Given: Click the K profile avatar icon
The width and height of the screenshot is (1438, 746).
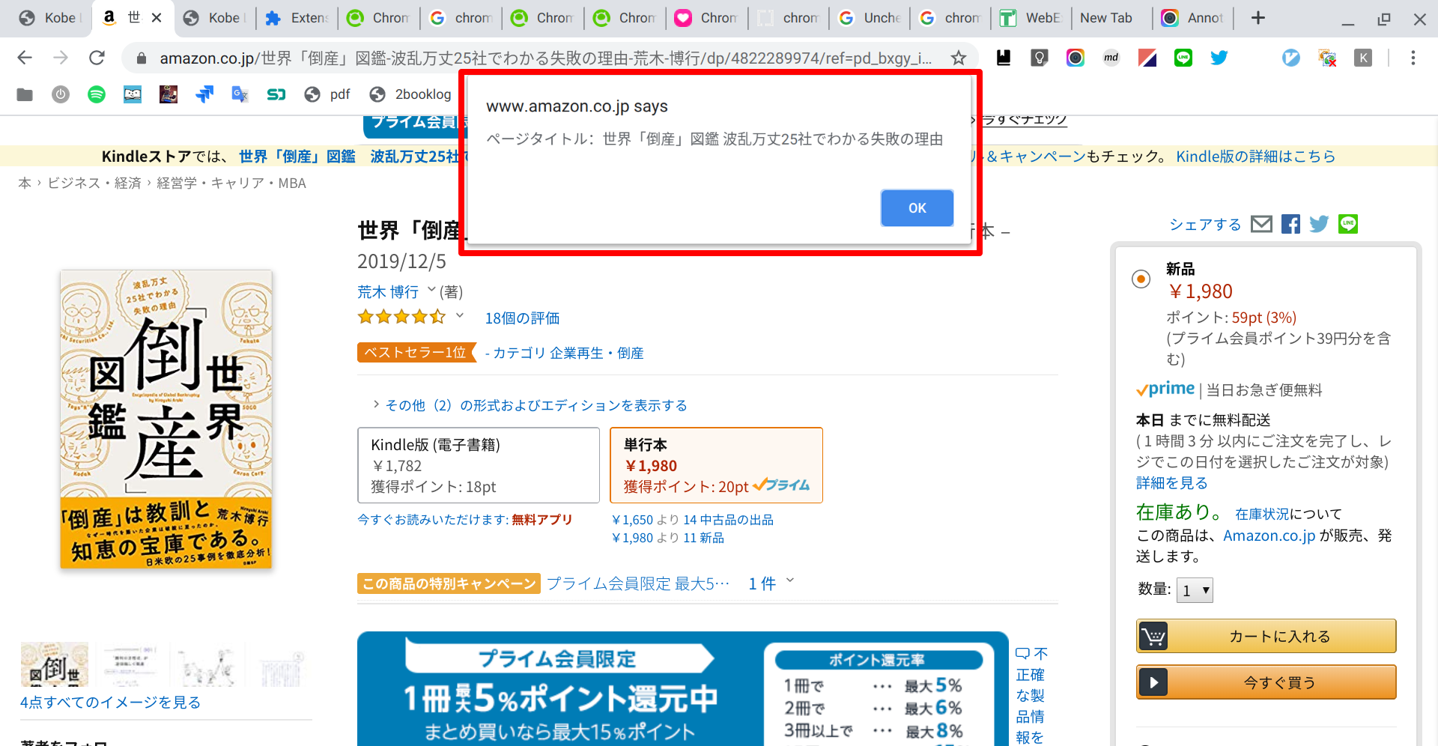Looking at the screenshot, I should 1363,58.
